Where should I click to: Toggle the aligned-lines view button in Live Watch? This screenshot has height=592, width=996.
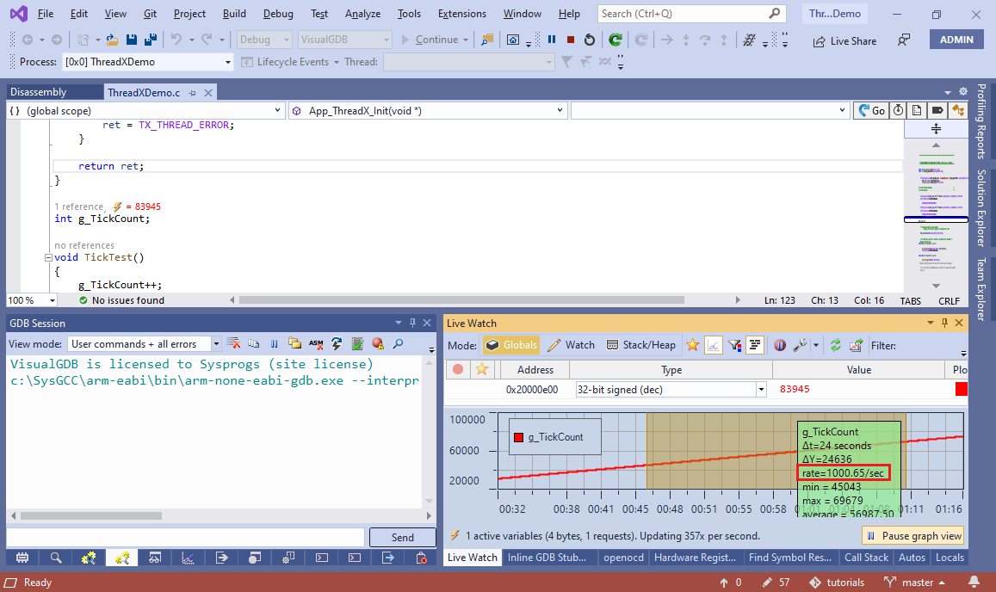[755, 345]
